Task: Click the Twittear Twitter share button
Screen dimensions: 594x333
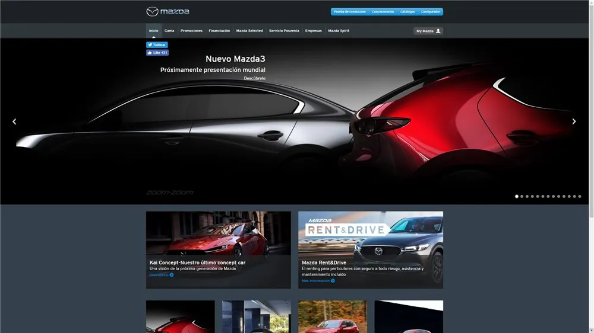Action: click(x=157, y=44)
